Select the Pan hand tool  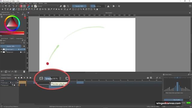[97, 9]
